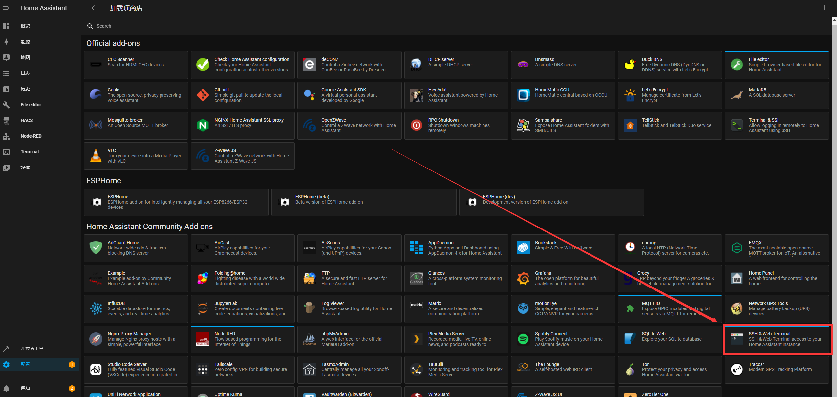Image resolution: width=837 pixels, height=397 pixels.
Task: Select the AppDaemon add-on title
Action: click(441, 243)
